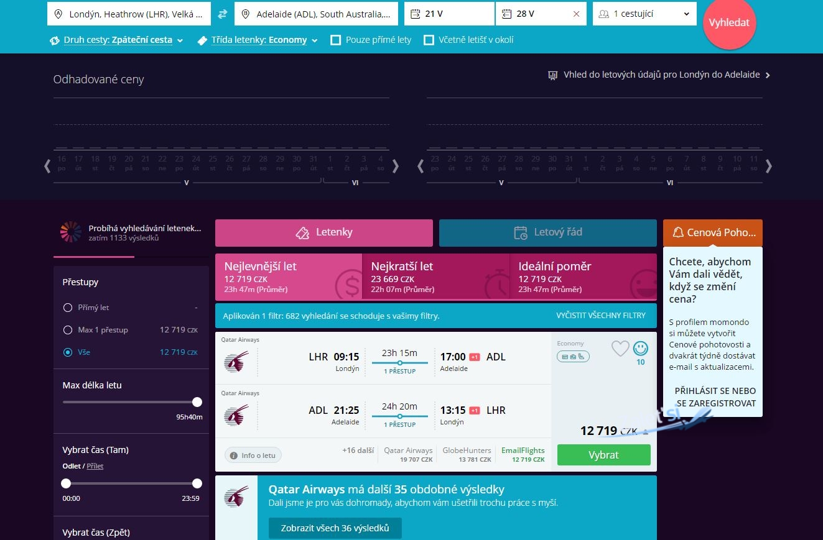The height and width of the screenshot is (540, 823).
Task: Open Třída letenky Economy class dropdown
Action: click(x=258, y=40)
